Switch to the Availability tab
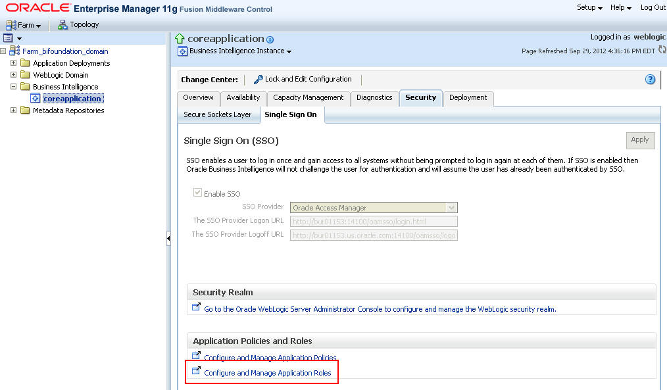667x390 pixels. [243, 98]
